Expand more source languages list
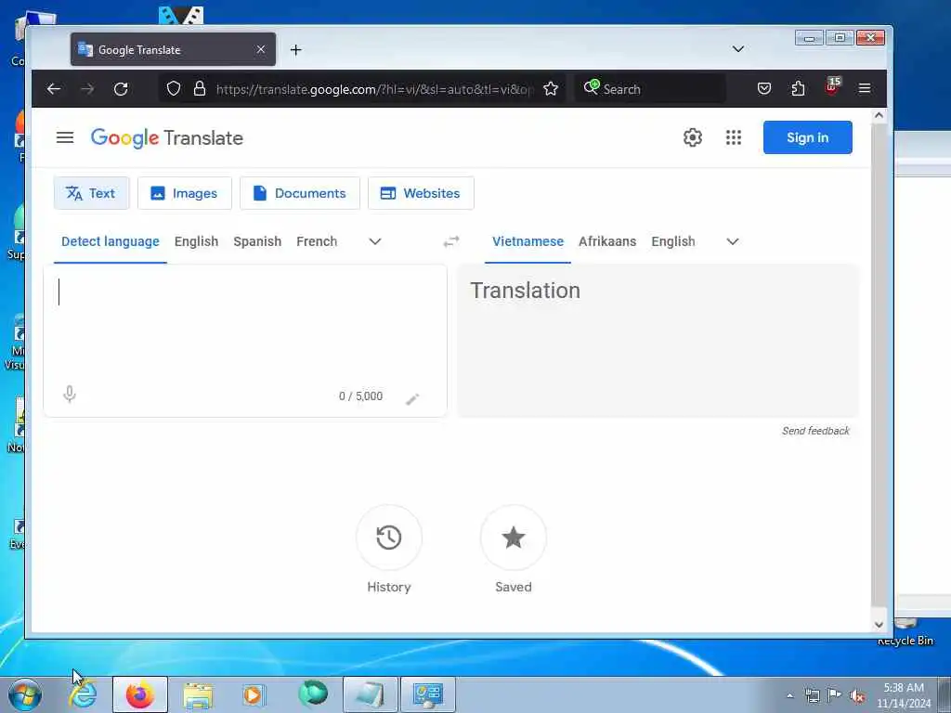 tap(375, 241)
